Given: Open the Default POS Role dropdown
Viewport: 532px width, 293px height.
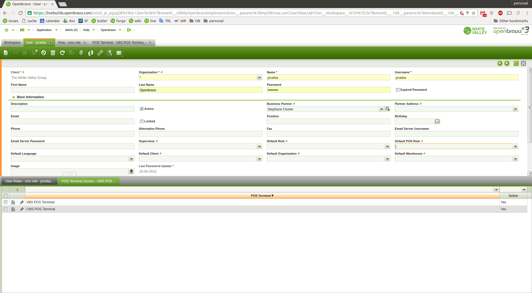Looking at the screenshot, I should 515,147.
